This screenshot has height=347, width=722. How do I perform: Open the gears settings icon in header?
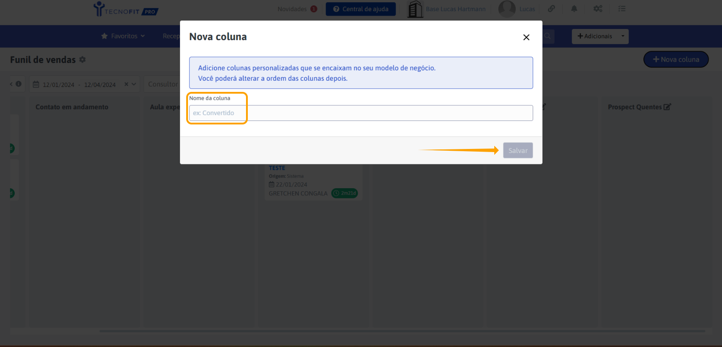tap(598, 8)
